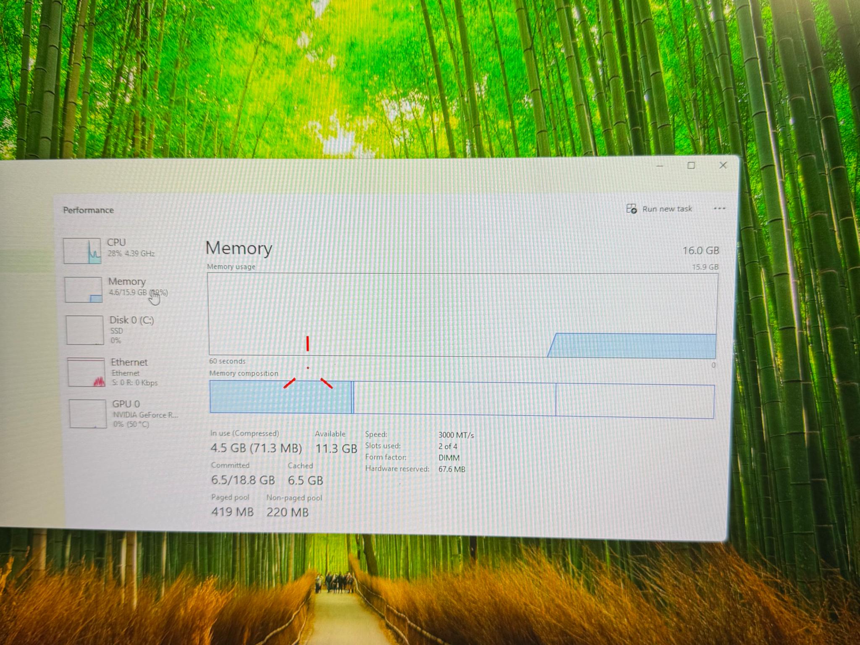
Task: Click the free segment of Memory composition
Action: (x=635, y=401)
